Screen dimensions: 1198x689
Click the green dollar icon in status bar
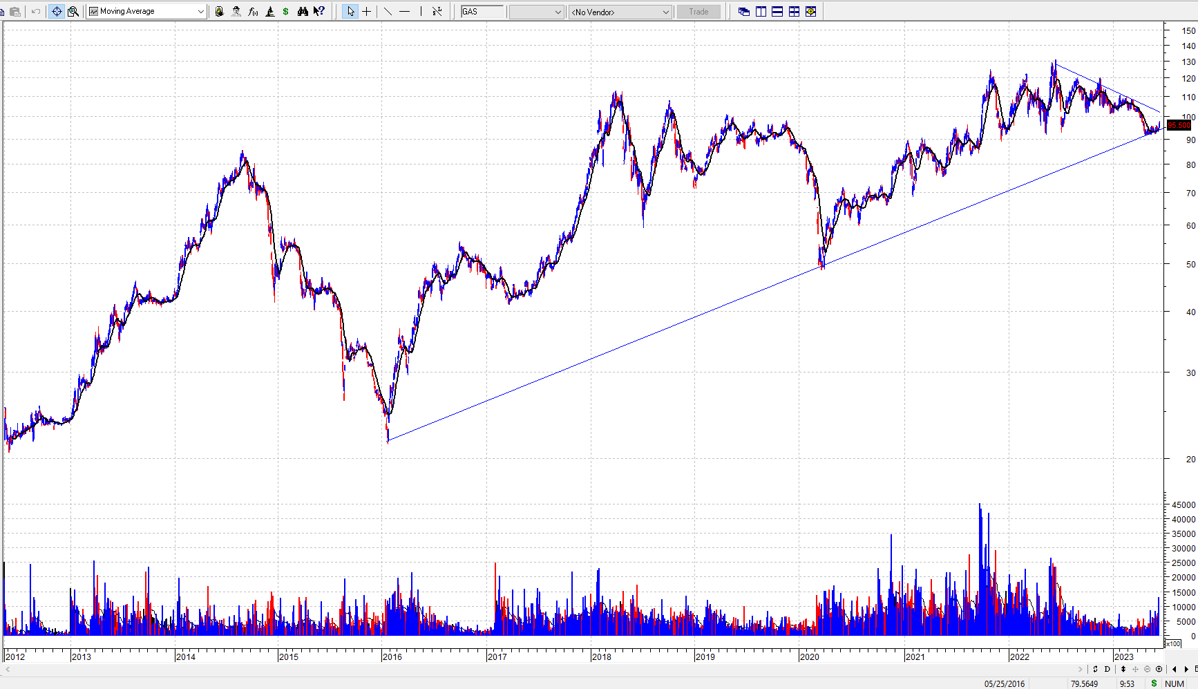click(x=1154, y=683)
